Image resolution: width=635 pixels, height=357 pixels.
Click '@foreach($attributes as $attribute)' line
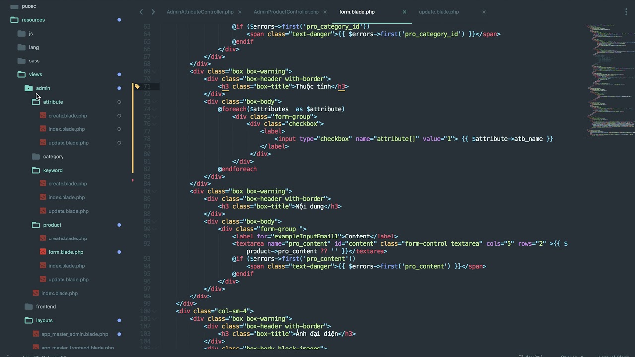click(281, 109)
